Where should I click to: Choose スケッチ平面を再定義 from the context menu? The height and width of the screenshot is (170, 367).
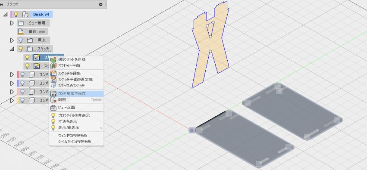(x=76, y=79)
